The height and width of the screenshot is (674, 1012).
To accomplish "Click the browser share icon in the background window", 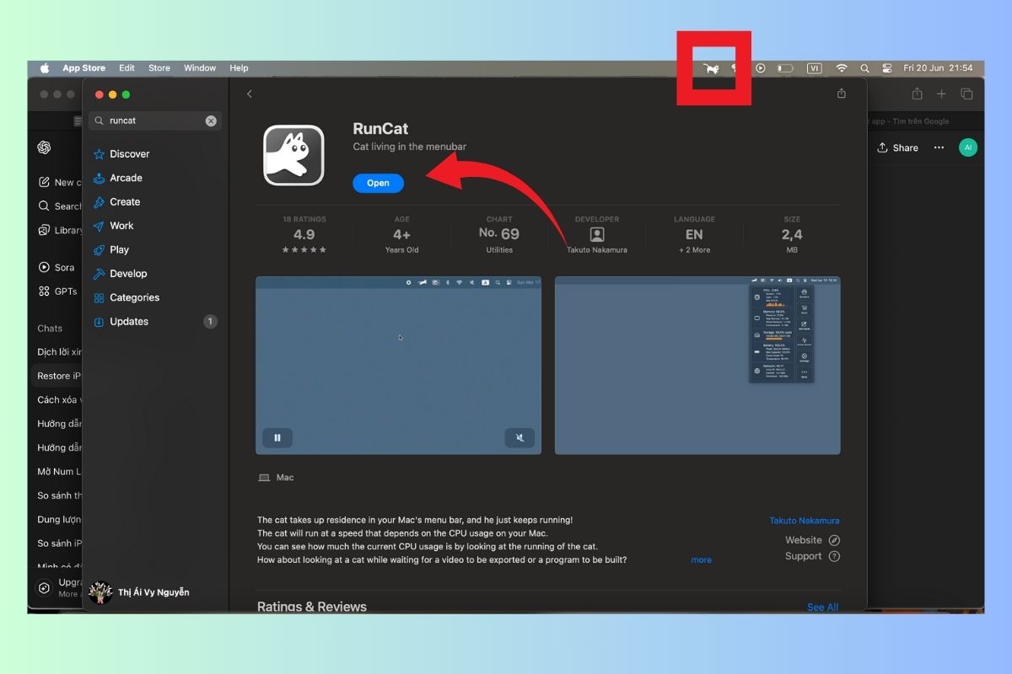I will pyautogui.click(x=917, y=94).
